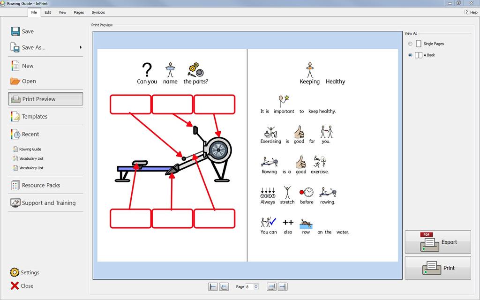Image resolution: width=480 pixels, height=300 pixels.
Task: Click the Save floppy disk icon
Action: click(x=15, y=31)
